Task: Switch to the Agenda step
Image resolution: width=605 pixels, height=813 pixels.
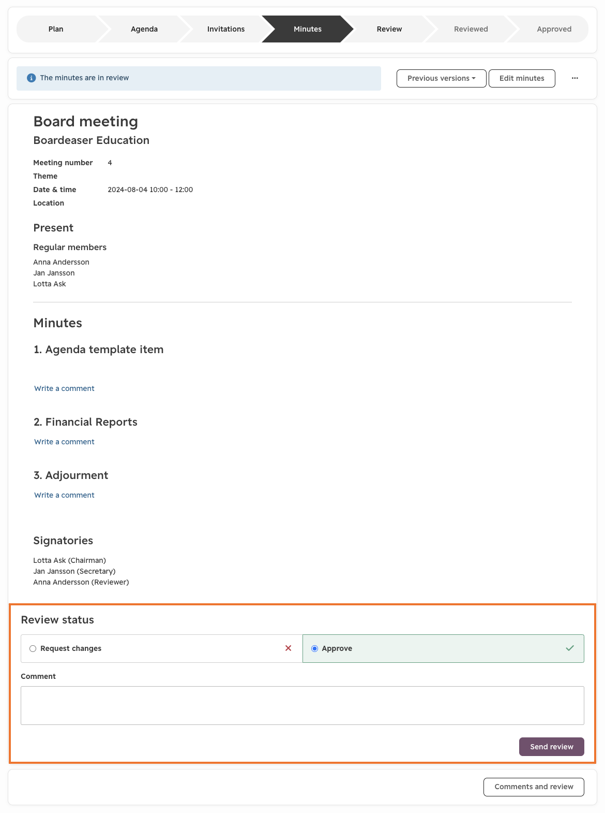Action: (x=144, y=29)
